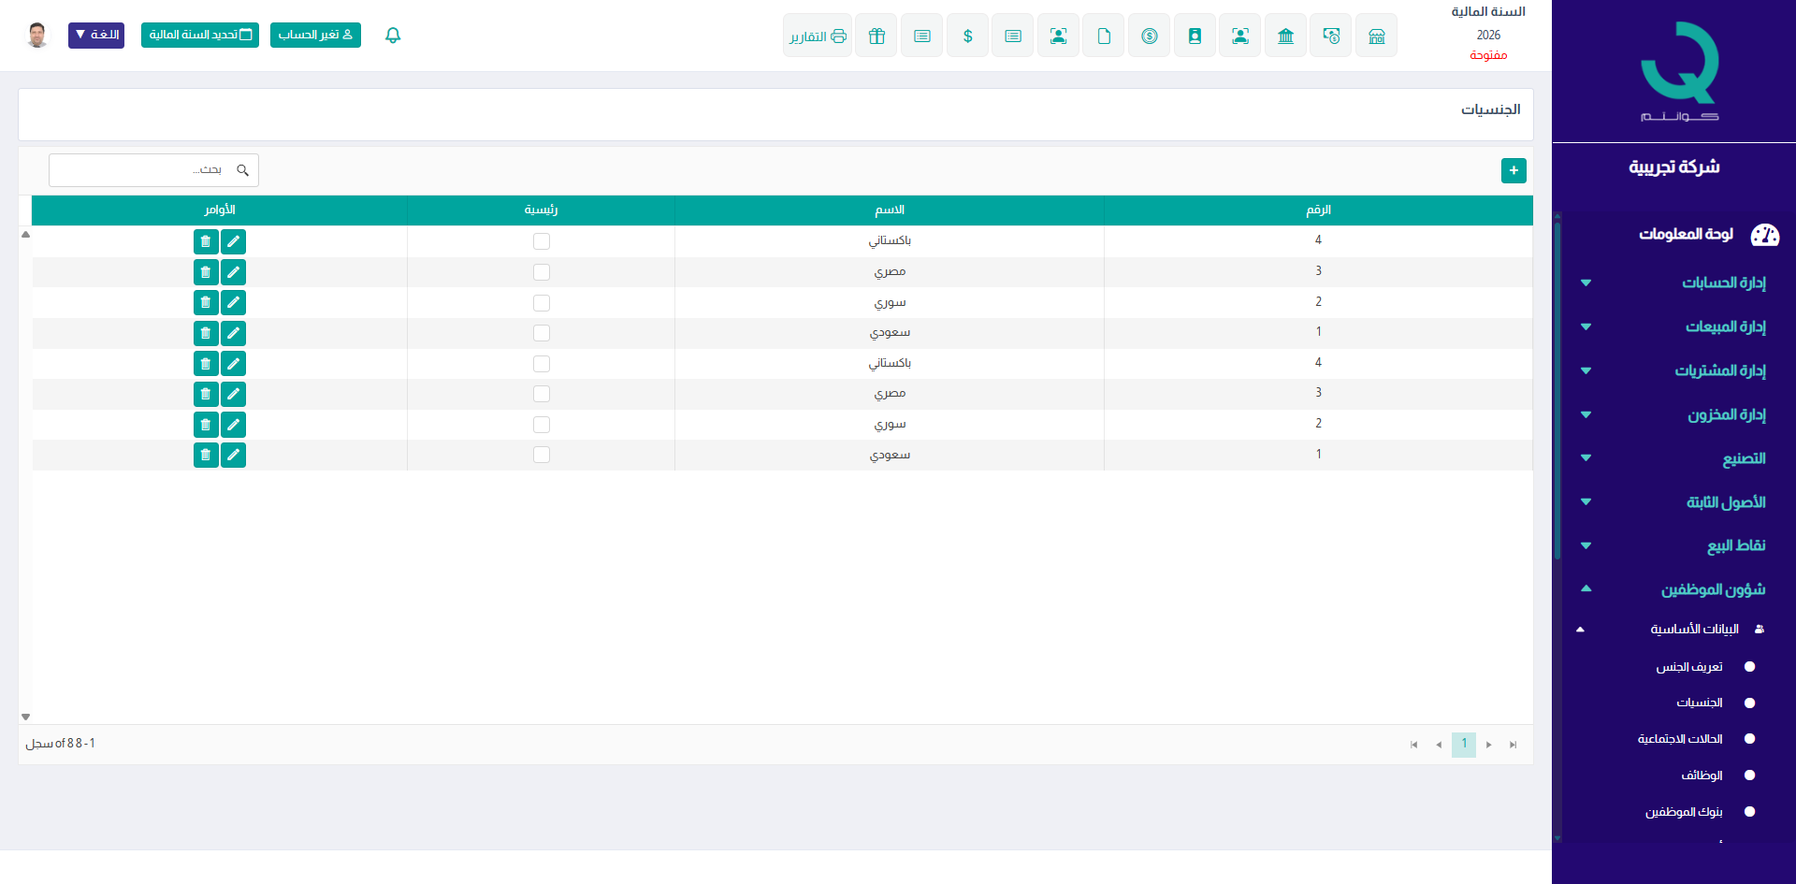Click the notification bell icon
This screenshot has height=884, width=1796.
click(393, 36)
